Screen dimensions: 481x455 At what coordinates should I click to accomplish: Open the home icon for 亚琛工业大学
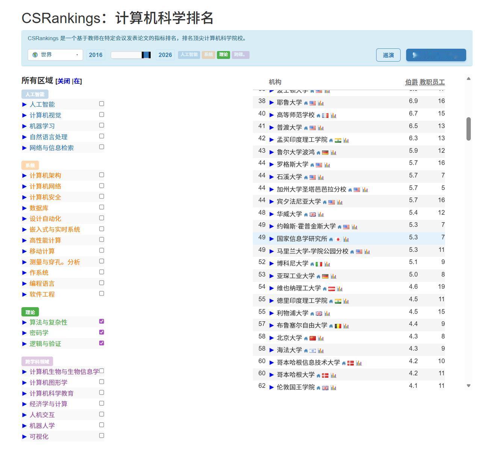(318, 276)
